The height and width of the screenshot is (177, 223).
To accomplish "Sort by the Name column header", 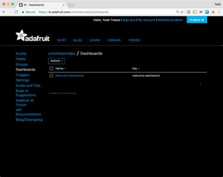I will (x=60, y=68).
